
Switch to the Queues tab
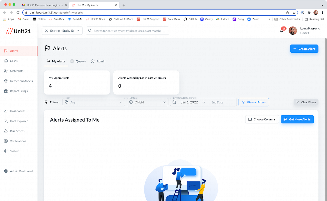pyautogui.click(x=78, y=61)
